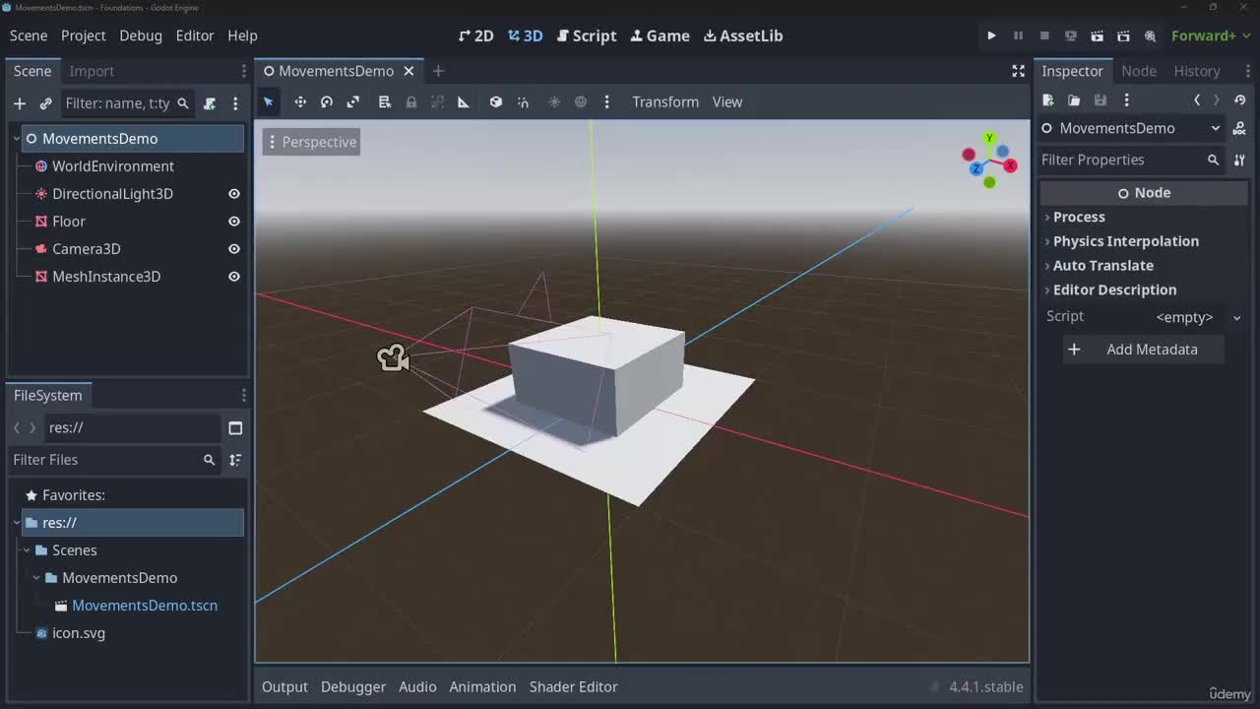
Task: Click the Camera3D node icon in tree
Action: point(41,249)
